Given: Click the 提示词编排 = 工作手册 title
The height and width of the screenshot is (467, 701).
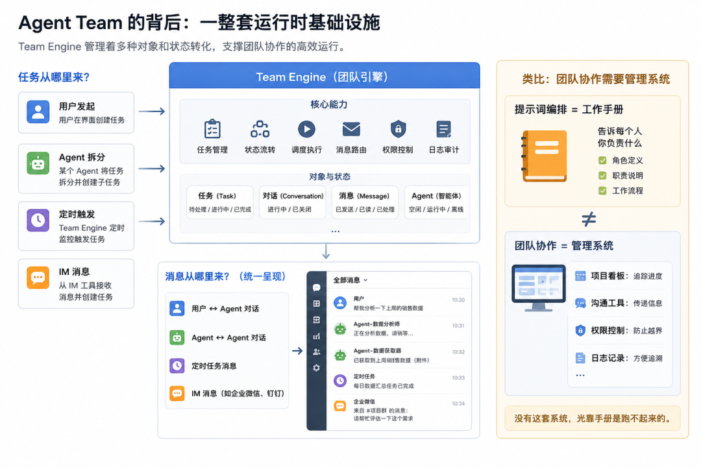Looking at the screenshot, I should pos(569,110).
